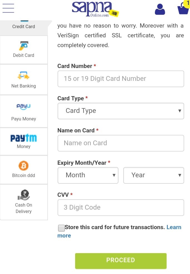
Task: Select the Cash On Delivery icon
Action: tap(24, 195)
